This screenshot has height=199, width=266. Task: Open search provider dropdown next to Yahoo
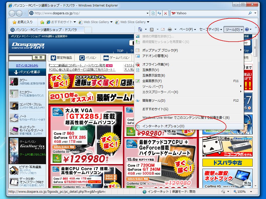coord(255,13)
